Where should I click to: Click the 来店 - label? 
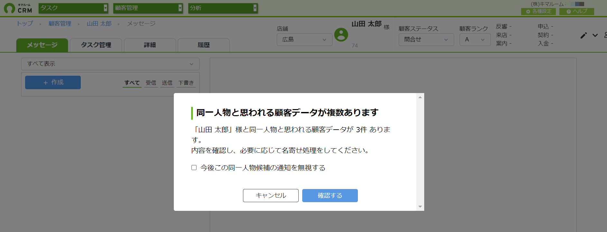click(x=504, y=35)
